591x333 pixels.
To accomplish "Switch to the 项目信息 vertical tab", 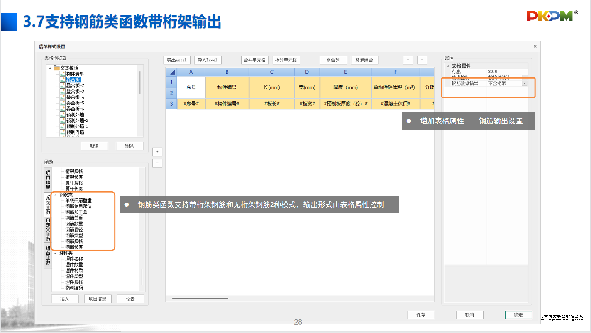I will (x=48, y=179).
